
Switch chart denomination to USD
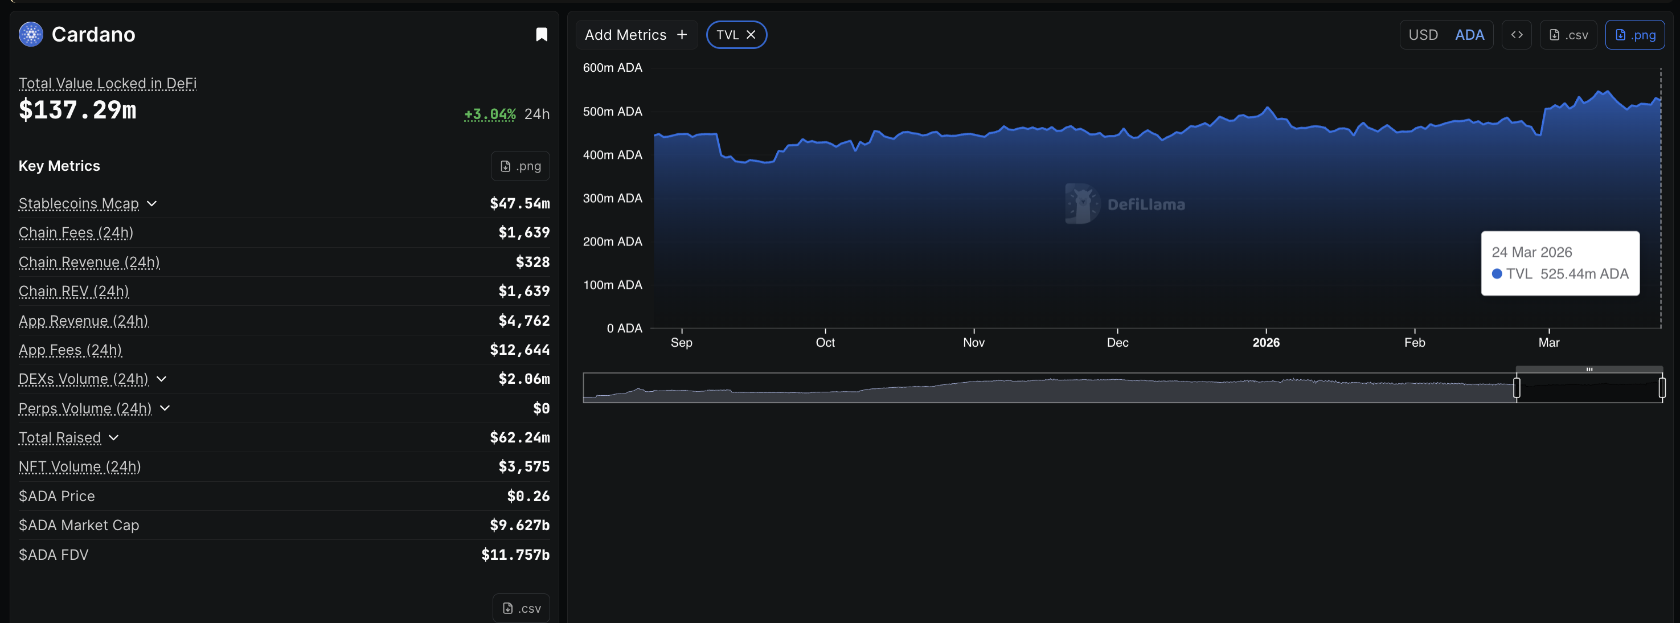point(1423,35)
